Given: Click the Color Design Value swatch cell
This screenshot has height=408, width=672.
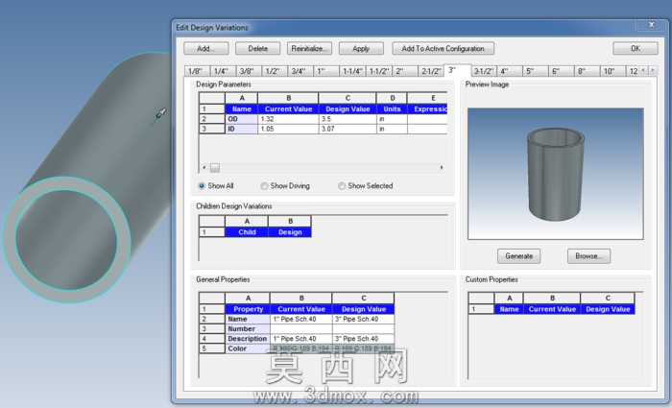Looking at the screenshot, I should 363,348.
